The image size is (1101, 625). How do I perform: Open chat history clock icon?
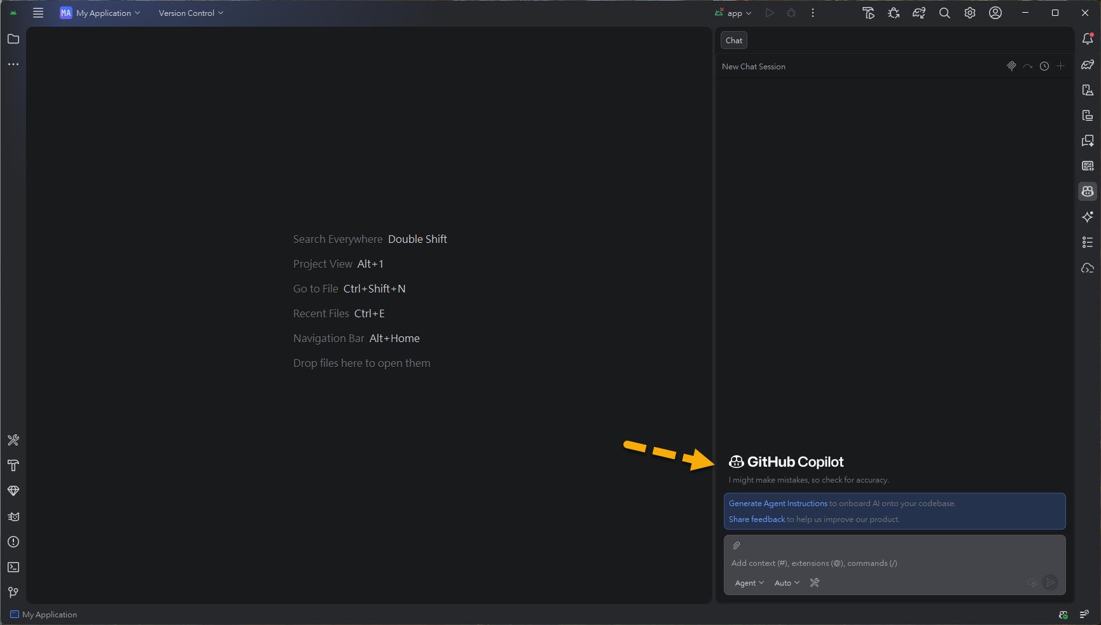point(1044,66)
